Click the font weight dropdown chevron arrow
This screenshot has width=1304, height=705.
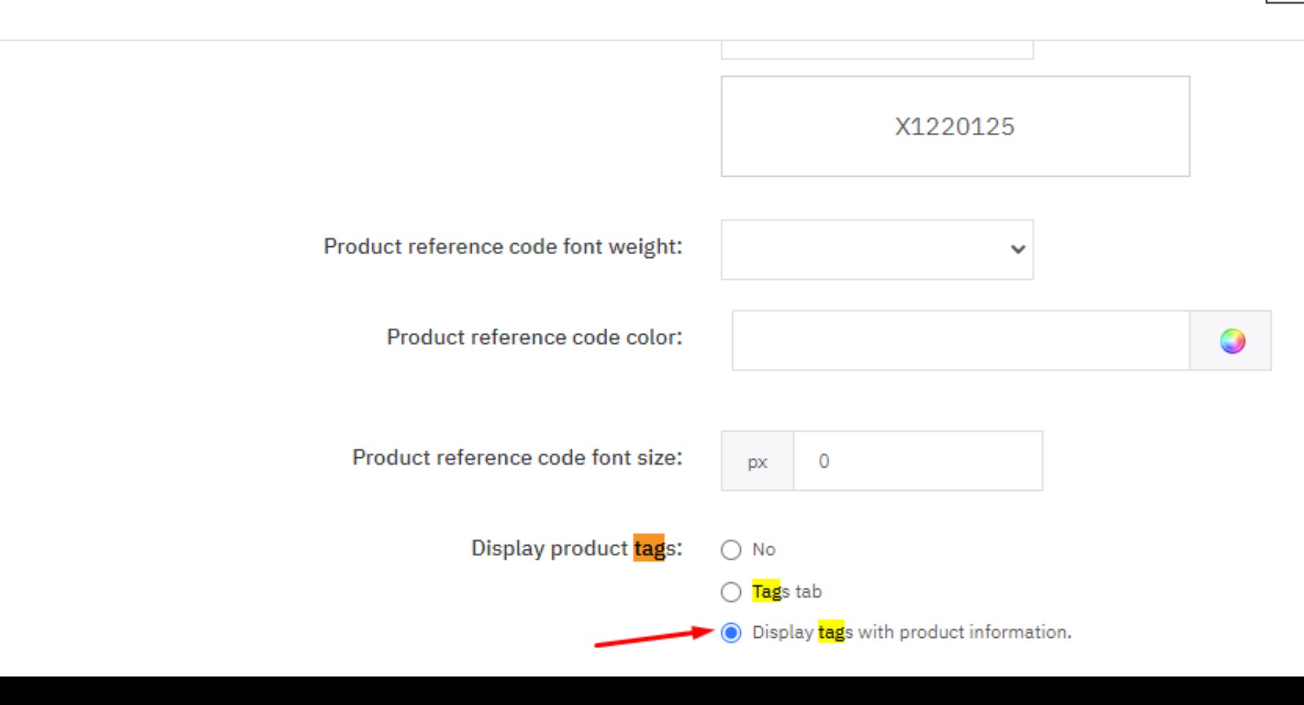coord(1017,250)
